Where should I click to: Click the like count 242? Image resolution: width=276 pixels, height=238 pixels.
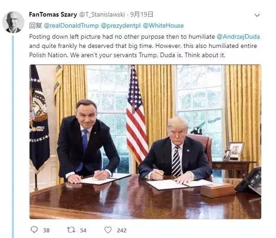[x=122, y=231]
